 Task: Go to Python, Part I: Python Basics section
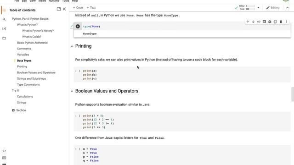pos(30,19)
